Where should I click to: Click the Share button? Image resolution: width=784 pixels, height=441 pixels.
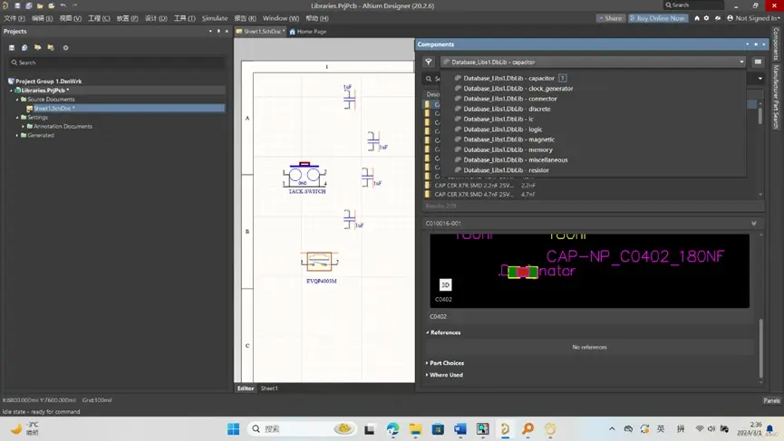(x=611, y=18)
